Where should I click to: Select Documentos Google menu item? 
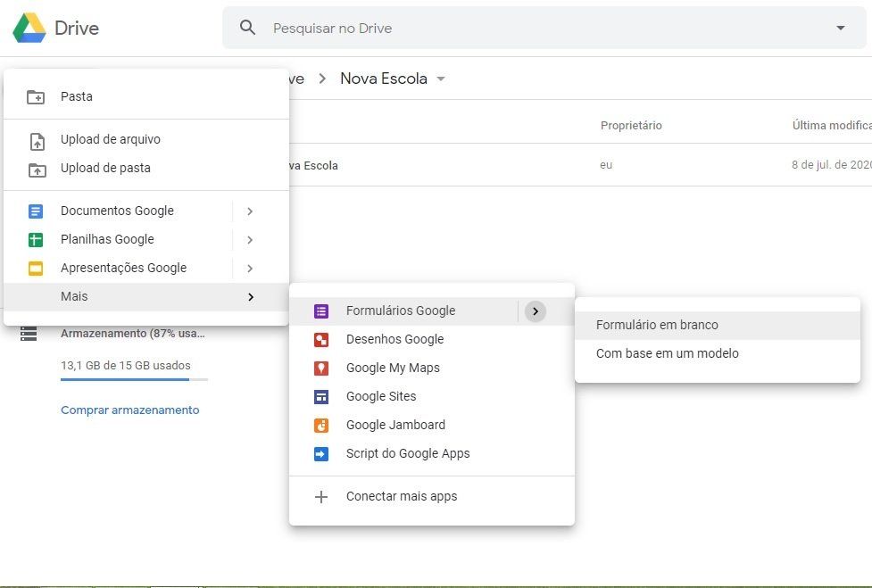(146, 211)
